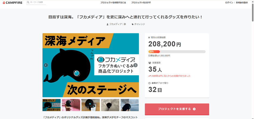Click the supporters group icon
Screen dimensions: 254x119
(150, 63)
